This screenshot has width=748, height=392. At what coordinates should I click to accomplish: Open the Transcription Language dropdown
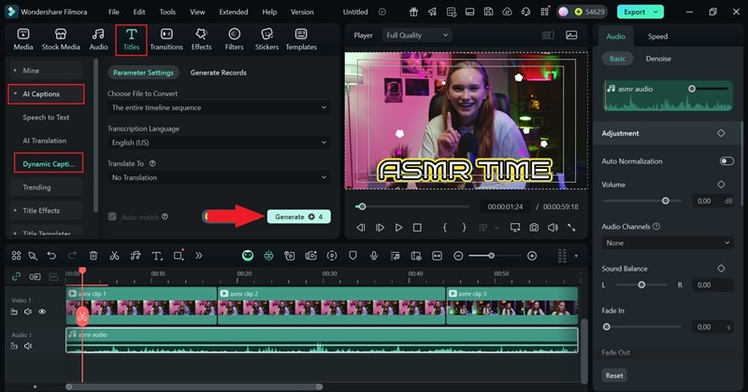(x=218, y=143)
